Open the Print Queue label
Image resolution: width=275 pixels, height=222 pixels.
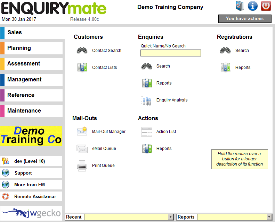coord(103,166)
